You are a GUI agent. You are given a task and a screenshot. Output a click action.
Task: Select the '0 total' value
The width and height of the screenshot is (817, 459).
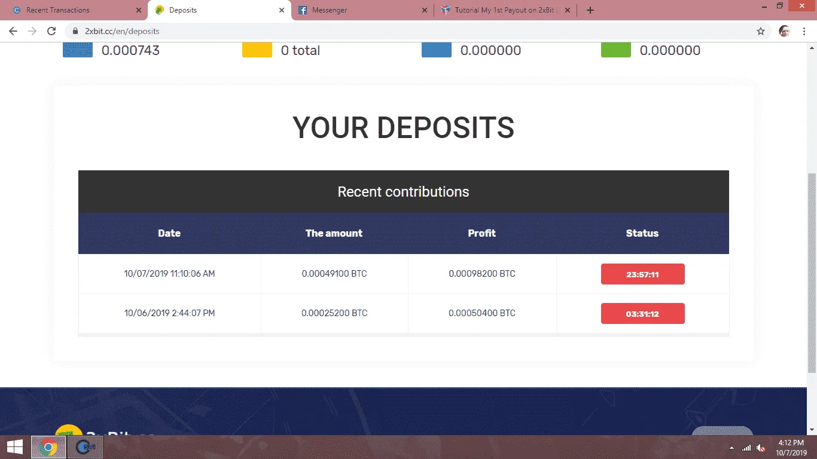point(300,51)
